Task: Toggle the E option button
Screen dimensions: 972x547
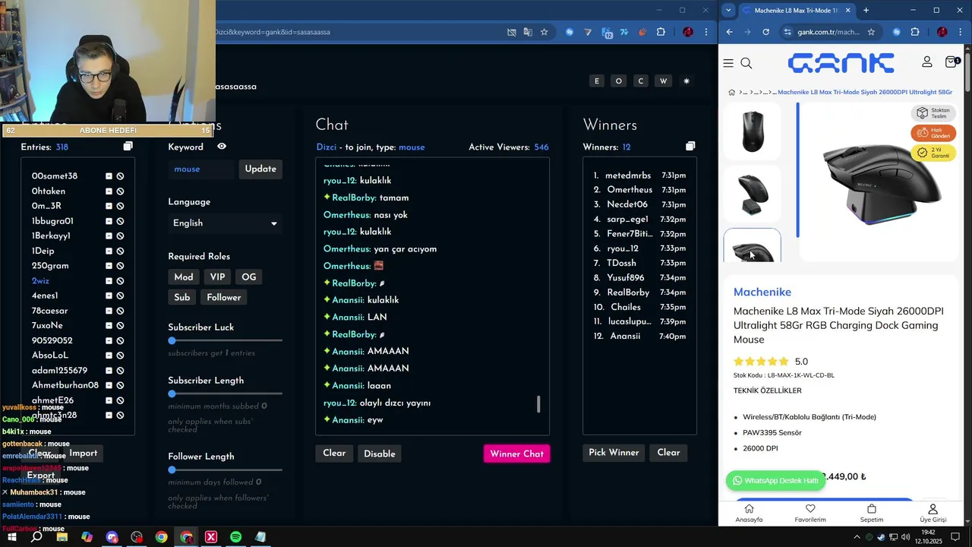Action: coord(597,81)
